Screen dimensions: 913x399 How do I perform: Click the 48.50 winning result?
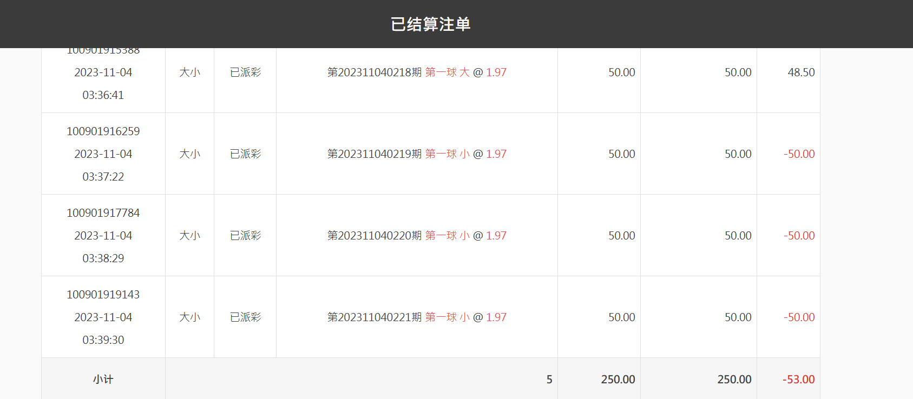click(x=801, y=72)
